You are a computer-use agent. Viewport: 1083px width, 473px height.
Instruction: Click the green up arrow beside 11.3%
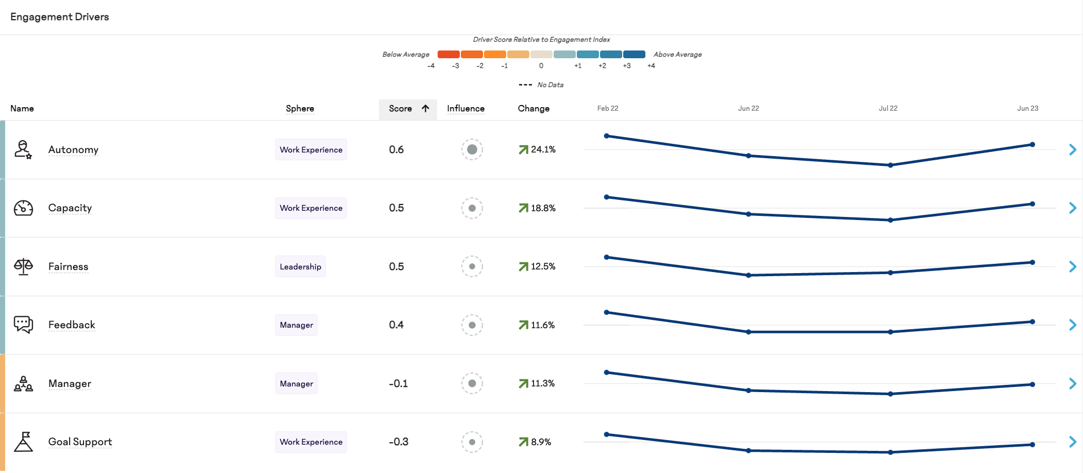(x=523, y=383)
